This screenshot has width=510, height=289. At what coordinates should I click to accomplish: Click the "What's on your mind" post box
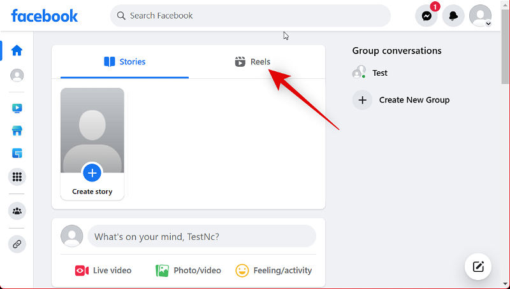[201, 236]
